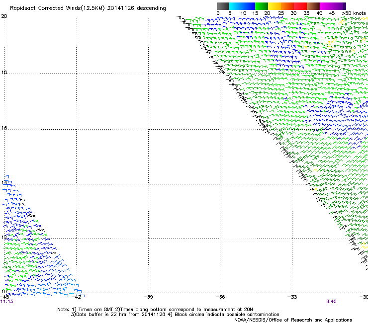Screen dimensions: 368x323
Task: Click the brown 35-40 knots legend color
Action: click(x=313, y=6)
